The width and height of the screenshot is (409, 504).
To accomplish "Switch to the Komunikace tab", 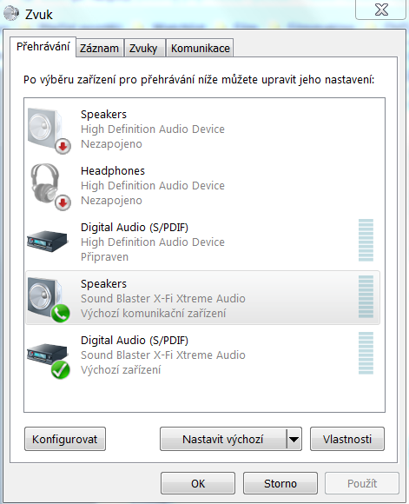I will (201, 48).
